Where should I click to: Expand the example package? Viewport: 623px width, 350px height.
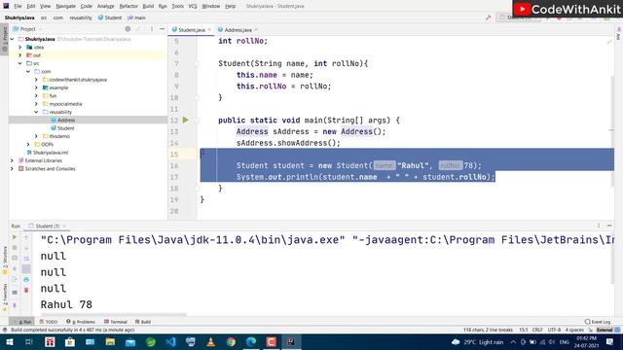tap(36, 87)
